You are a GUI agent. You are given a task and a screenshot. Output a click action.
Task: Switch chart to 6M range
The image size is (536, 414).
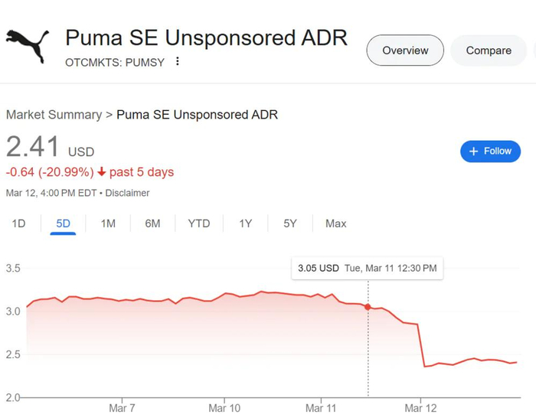pos(152,223)
